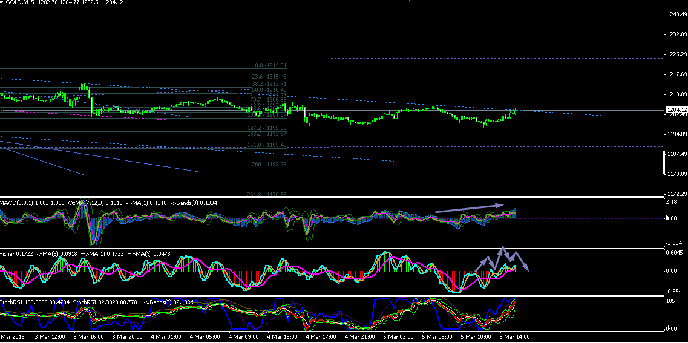The width and height of the screenshot is (688, 343).
Task: Select the Fibonacci level 138.2 - 1193.87
Action: coord(267,133)
